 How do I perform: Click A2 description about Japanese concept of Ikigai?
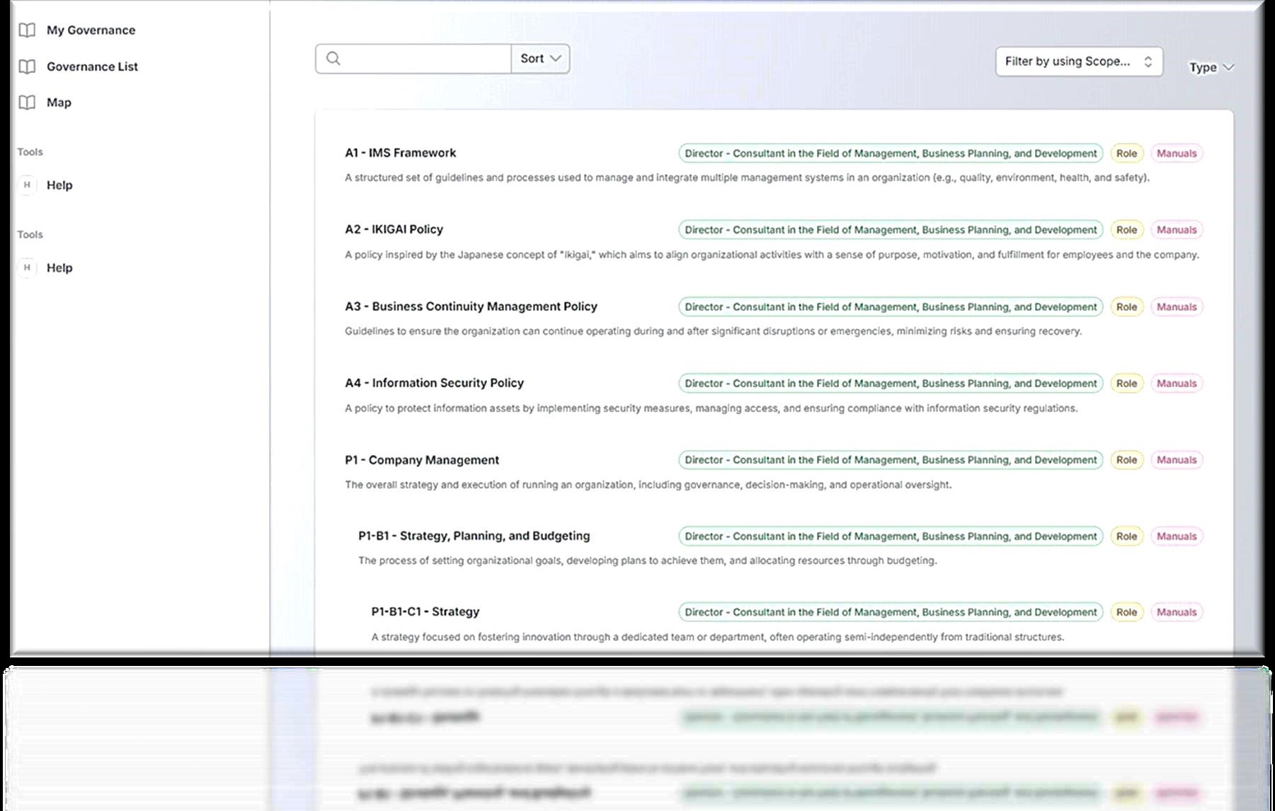[x=772, y=255]
